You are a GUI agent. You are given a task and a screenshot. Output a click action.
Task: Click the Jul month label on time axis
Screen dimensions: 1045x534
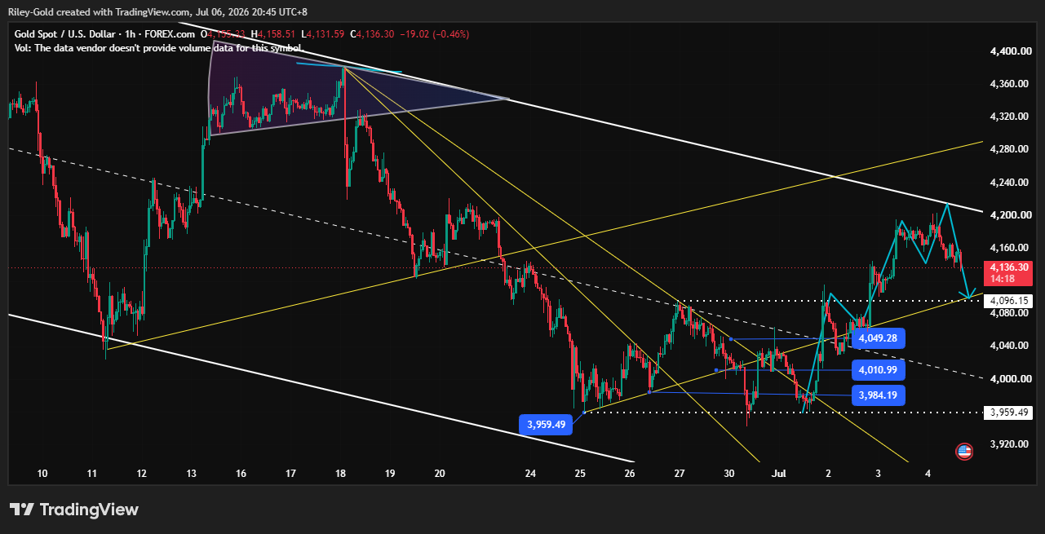[778, 473]
